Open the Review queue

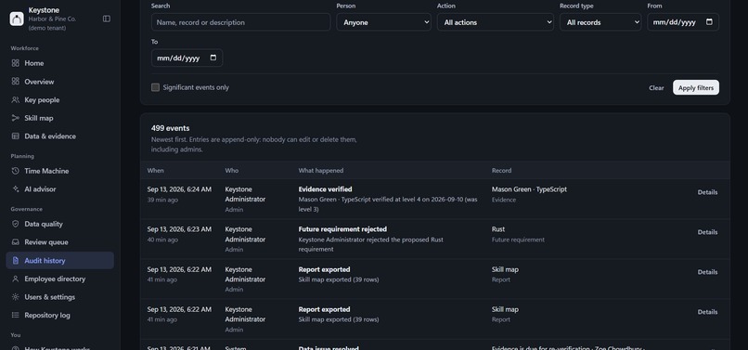[59, 242]
